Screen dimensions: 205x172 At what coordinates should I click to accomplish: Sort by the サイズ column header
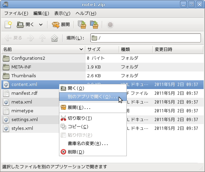click(102, 50)
